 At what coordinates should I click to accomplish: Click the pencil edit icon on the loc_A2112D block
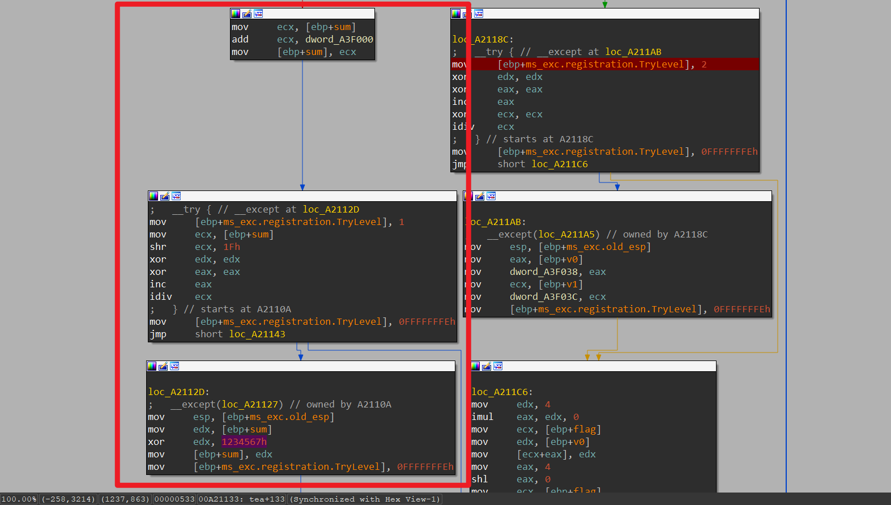(x=163, y=366)
